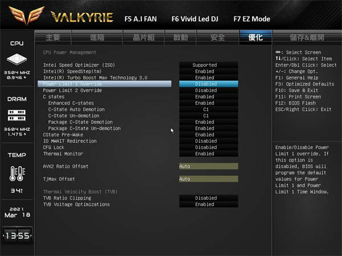This screenshot has width=342, height=256.
Task: Select CState Pre-Wake label
Action: click(x=63, y=134)
